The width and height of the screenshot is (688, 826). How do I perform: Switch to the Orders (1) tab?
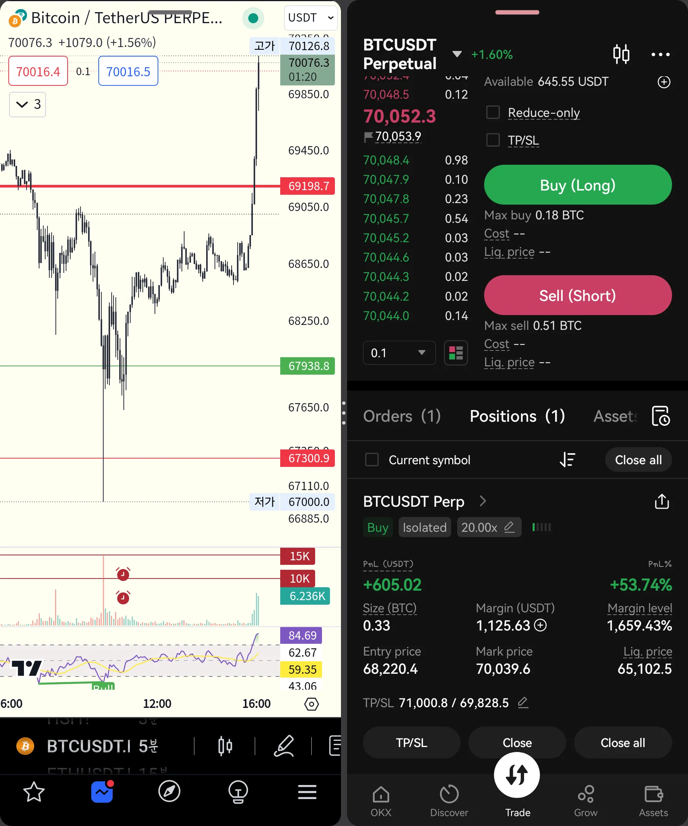(402, 416)
